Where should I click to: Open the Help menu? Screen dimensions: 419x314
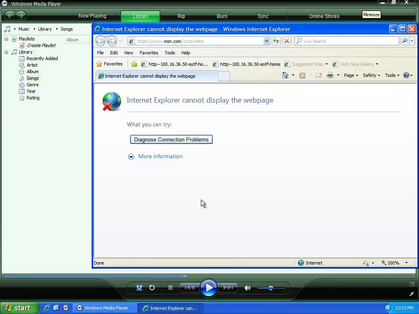(185, 53)
